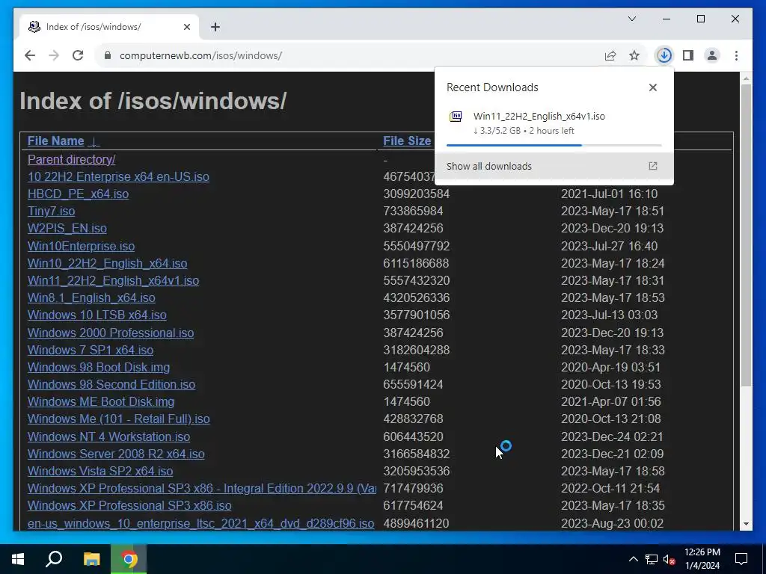Click the ISO file icon in downloads
The image size is (766, 574).
456,117
